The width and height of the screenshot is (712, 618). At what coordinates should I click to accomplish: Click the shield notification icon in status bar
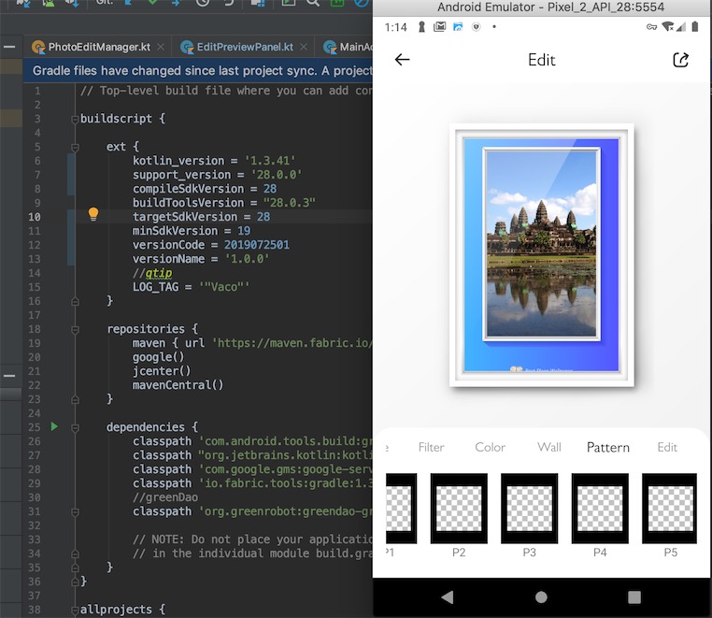click(476, 27)
